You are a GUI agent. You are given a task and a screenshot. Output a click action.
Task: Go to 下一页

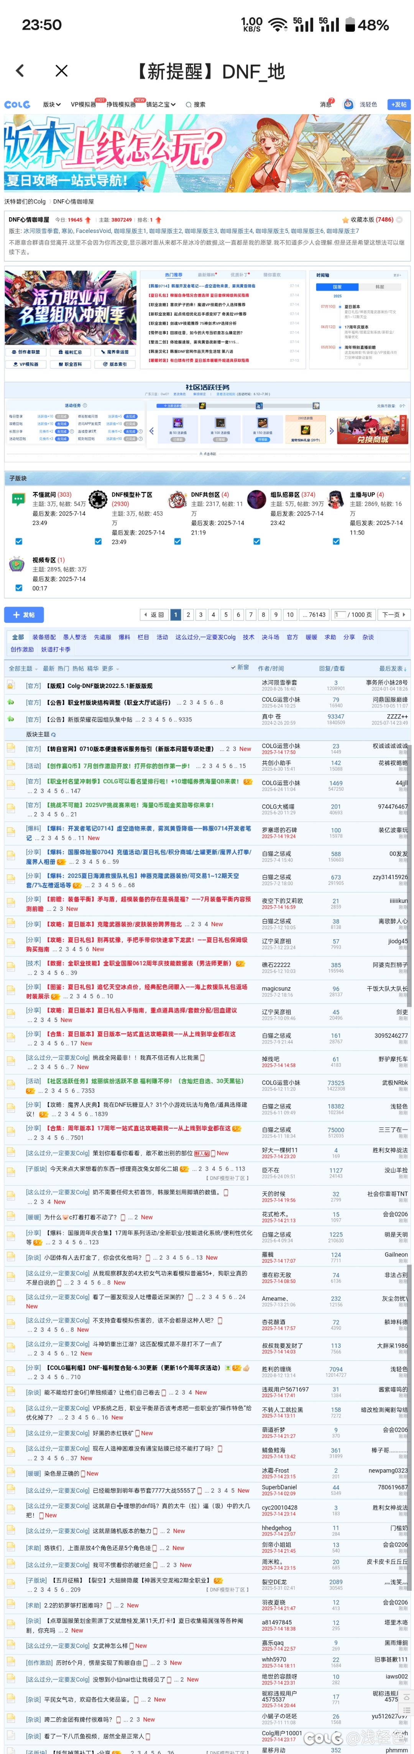(x=394, y=615)
